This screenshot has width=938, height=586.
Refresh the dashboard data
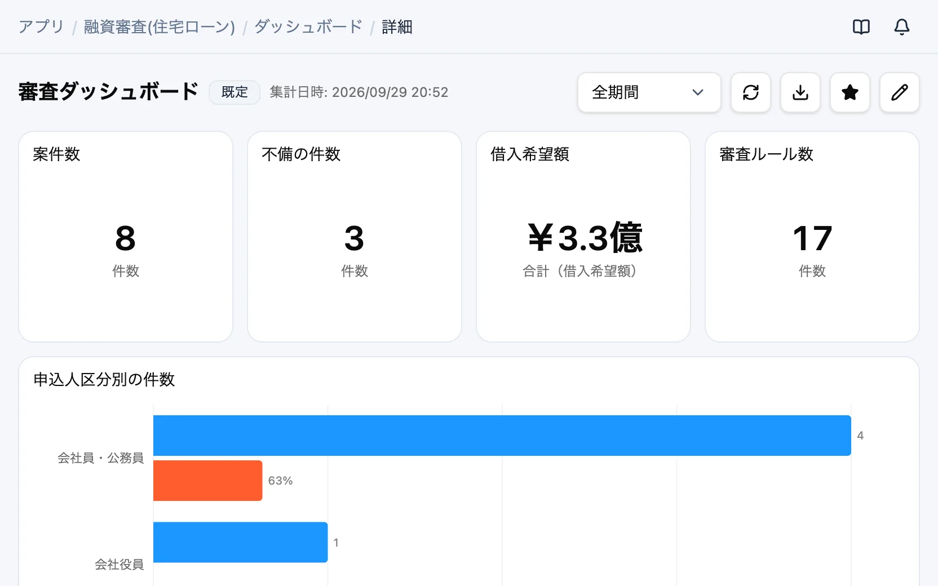(x=750, y=92)
